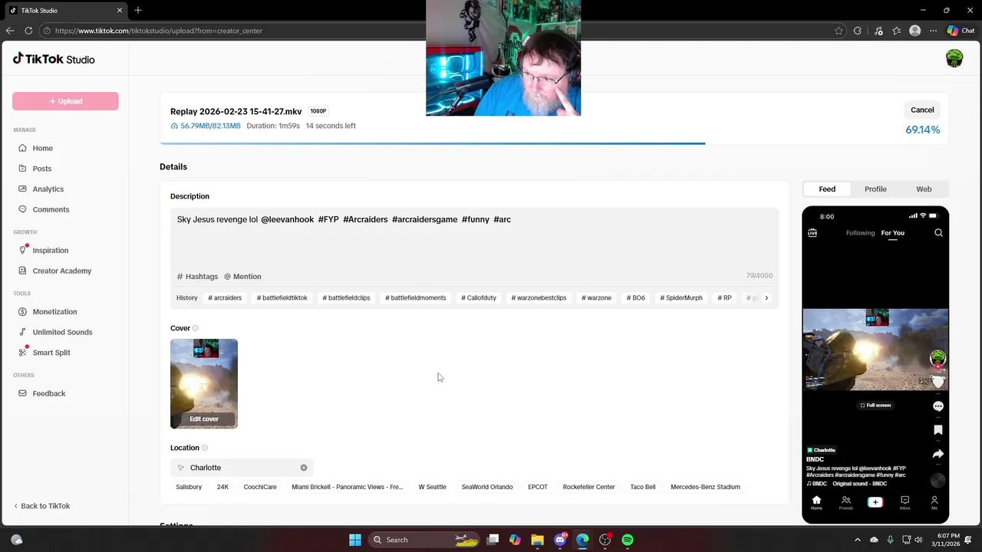The image size is (982, 552).
Task: Go Back to TikTok
Action: click(42, 506)
